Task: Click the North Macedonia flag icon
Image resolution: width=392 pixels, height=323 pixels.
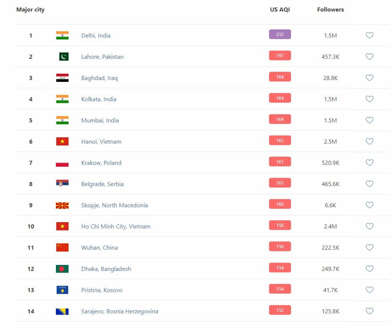Action: point(62,205)
